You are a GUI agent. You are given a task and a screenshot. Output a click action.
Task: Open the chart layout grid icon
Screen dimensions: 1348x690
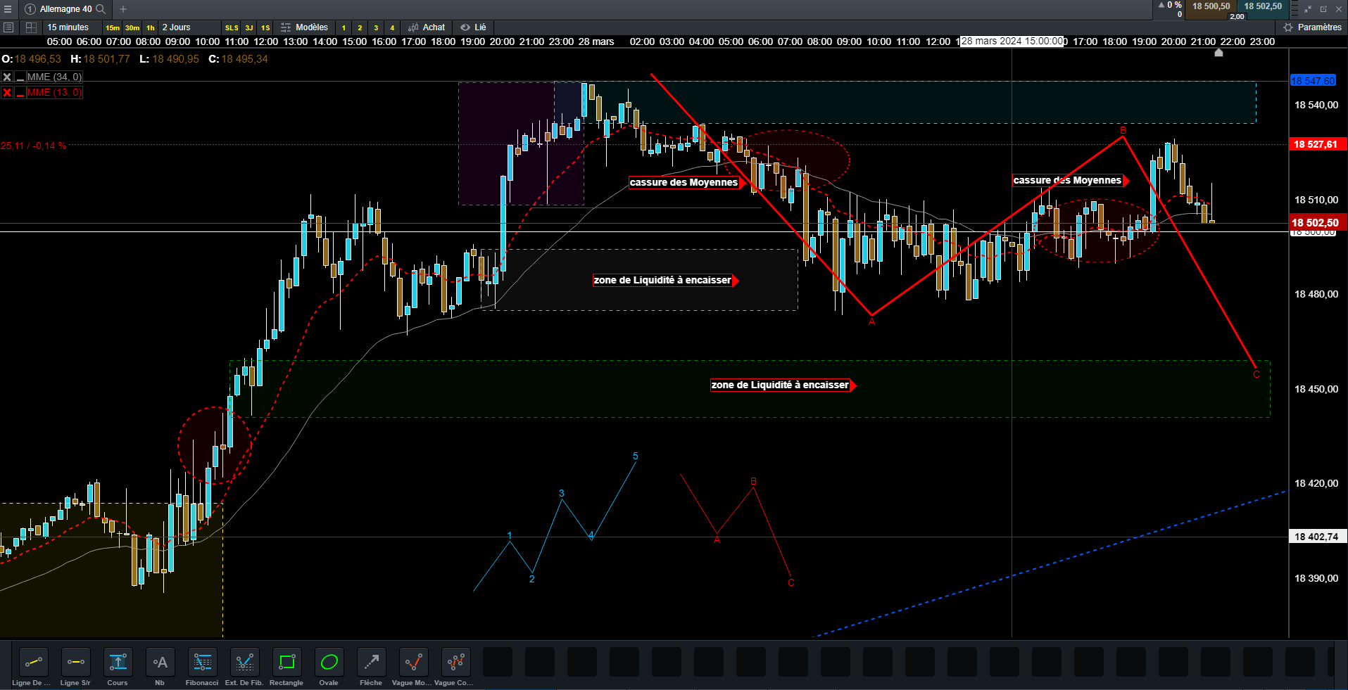click(31, 27)
